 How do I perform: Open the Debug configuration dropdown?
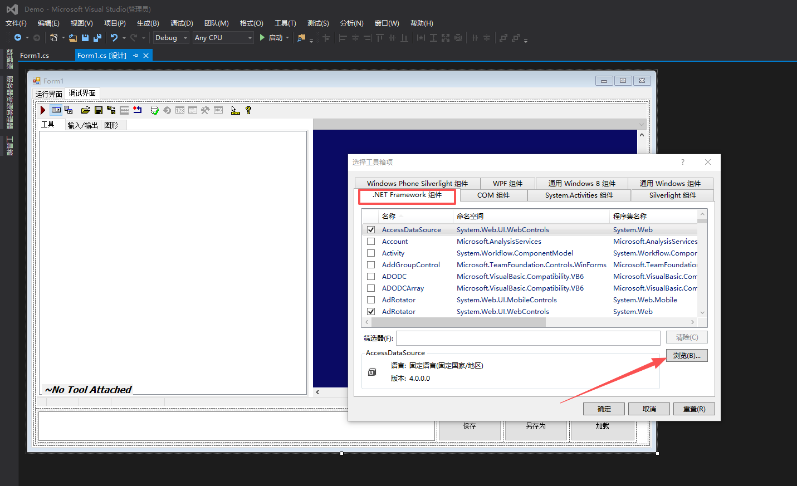[x=171, y=38]
